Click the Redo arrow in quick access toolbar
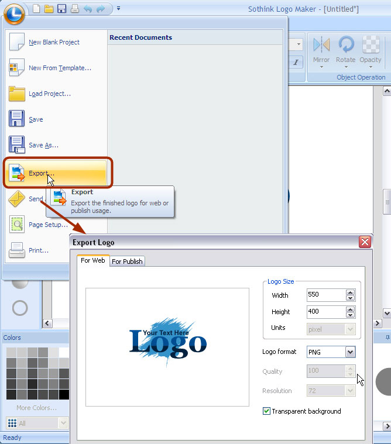Viewport: 391px width, 444px height. (101, 9)
